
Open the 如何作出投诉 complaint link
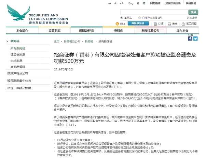(173, 3)
